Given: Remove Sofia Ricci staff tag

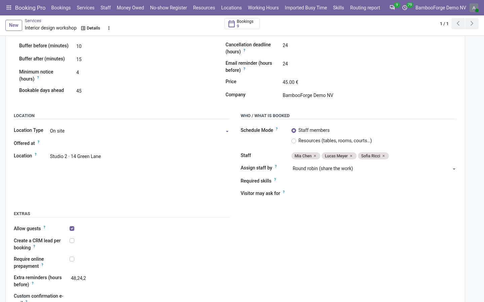Looking at the screenshot, I should pyautogui.click(x=384, y=156).
